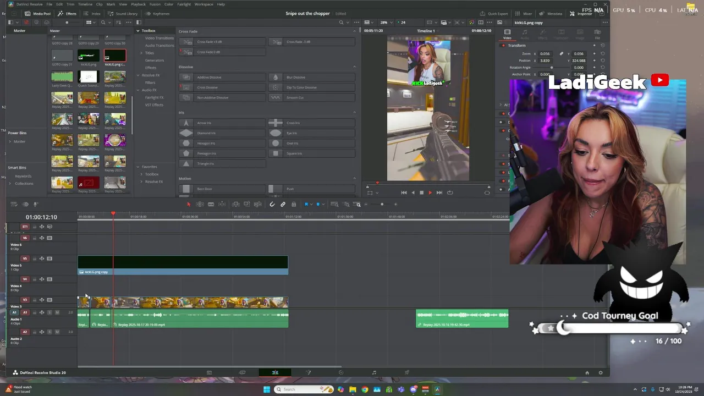The height and width of the screenshot is (396, 704).
Task: Switch to Inspector Video tab
Action: (x=507, y=34)
